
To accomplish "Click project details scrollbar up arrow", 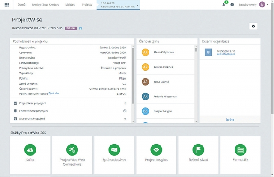I will pos(133,47).
